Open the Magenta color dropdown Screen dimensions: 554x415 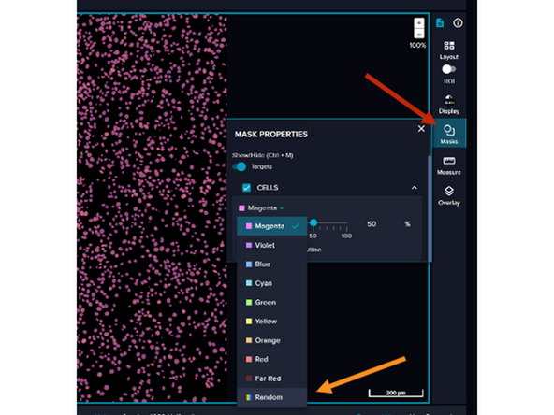tap(261, 208)
